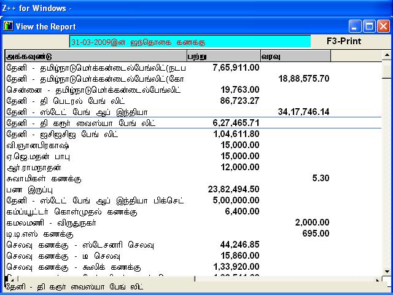Select the amount 23,82,494.50
This screenshot has height=295, width=393.
233,189
